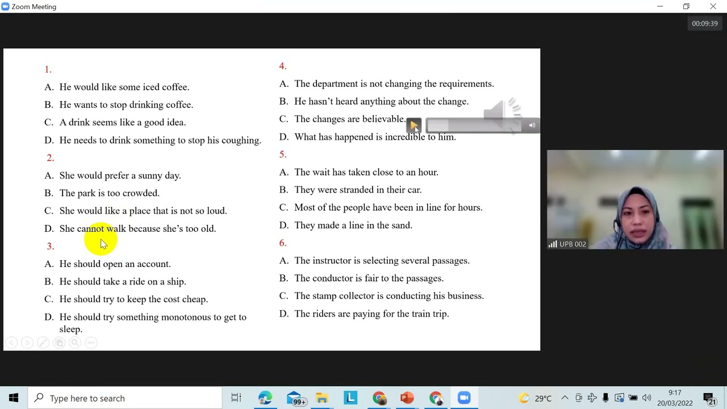Open the blue L app in taskbar
The image size is (727, 409).
click(350, 398)
